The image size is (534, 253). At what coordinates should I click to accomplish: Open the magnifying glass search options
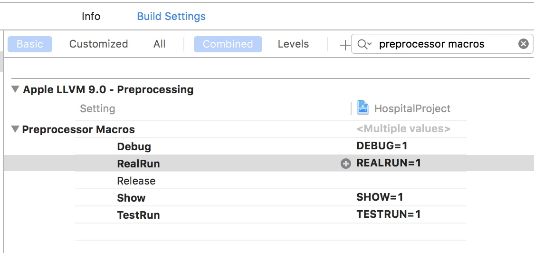(364, 44)
